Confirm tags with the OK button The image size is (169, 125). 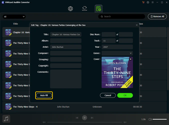(125, 95)
